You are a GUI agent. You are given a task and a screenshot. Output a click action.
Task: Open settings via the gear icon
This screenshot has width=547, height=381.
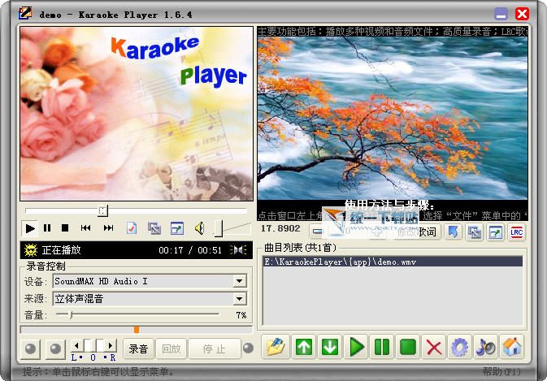(460, 348)
